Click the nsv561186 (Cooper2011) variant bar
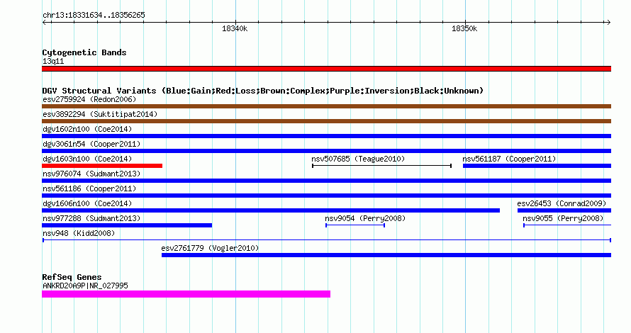The image size is (631, 333). coord(326,196)
